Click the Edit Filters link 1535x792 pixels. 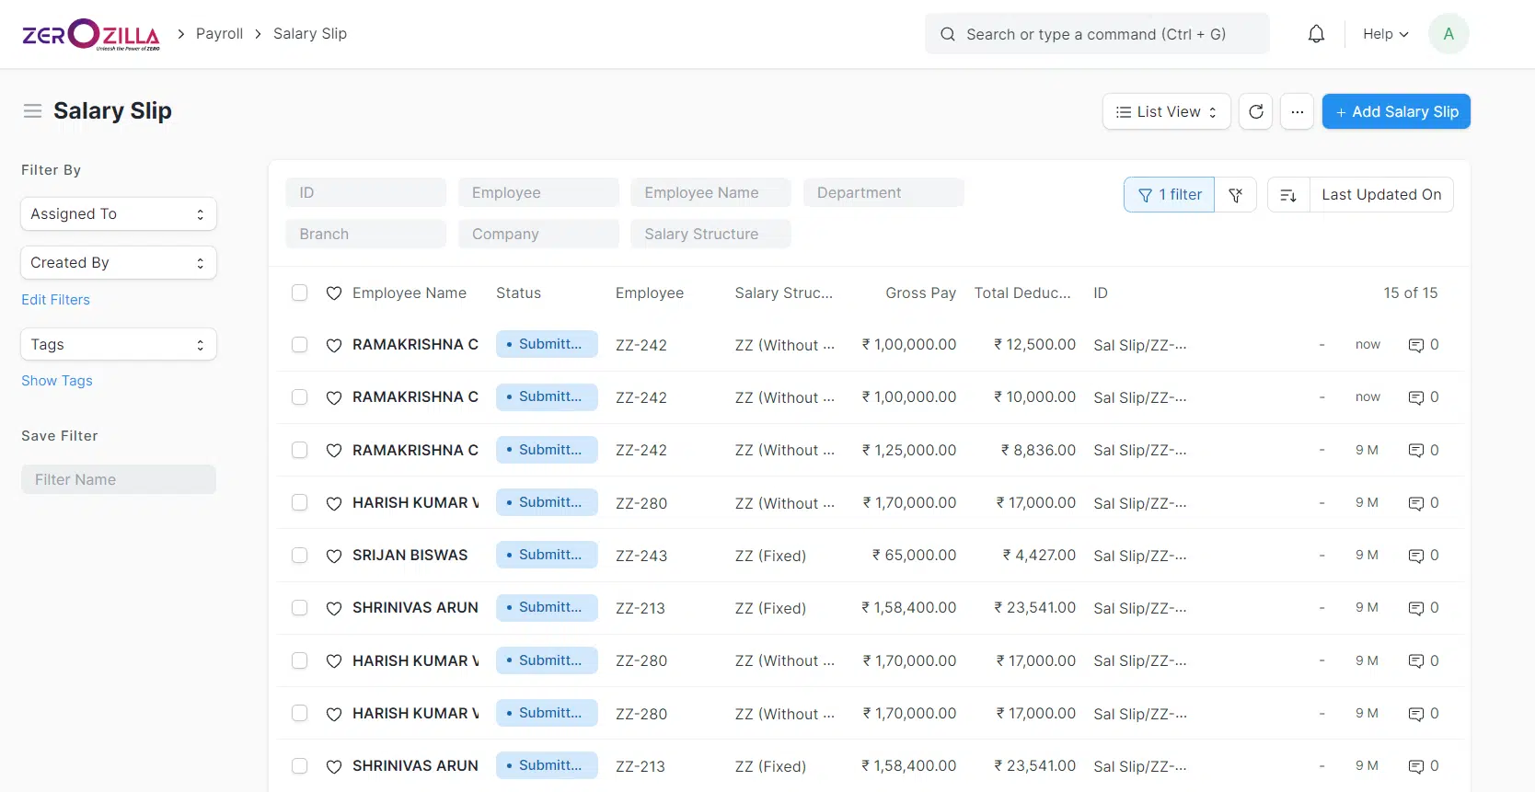click(x=55, y=300)
